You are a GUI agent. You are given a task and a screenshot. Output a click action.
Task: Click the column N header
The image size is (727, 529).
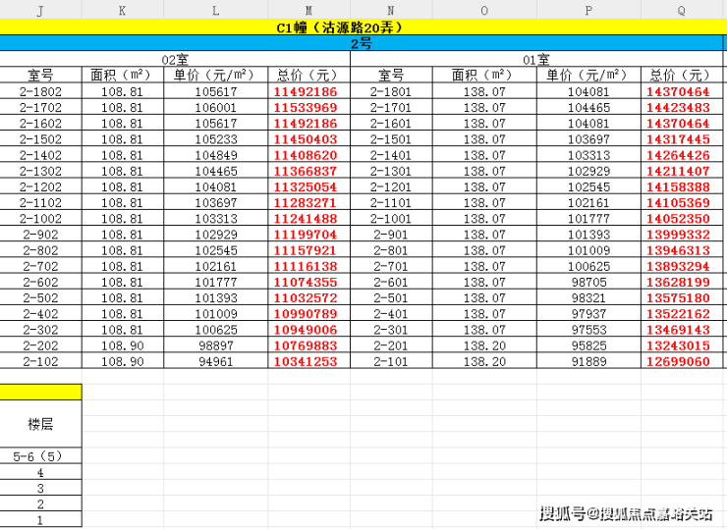[x=391, y=10]
